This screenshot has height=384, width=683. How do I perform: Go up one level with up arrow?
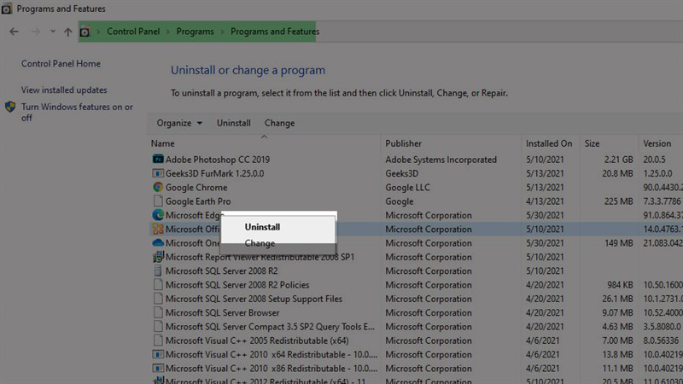(68, 32)
